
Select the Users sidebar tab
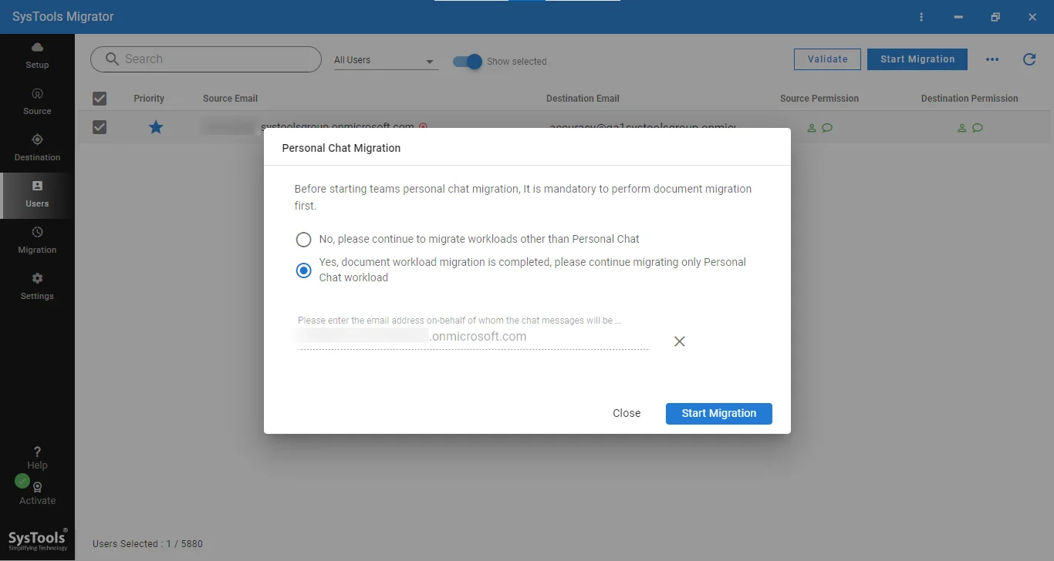(37, 195)
